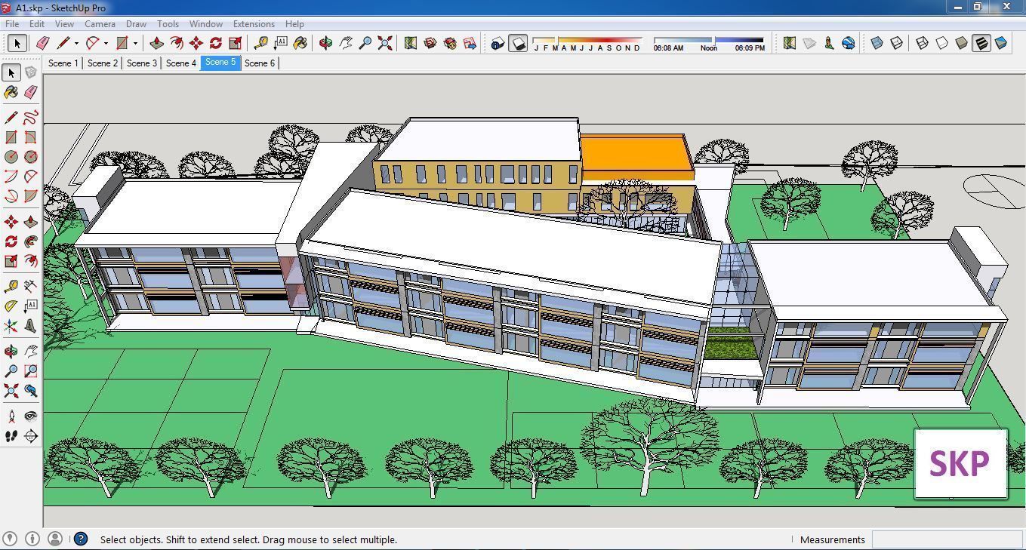This screenshot has width=1026, height=550.
Task: Choose the 3D Text tool
Action: pyautogui.click(x=31, y=326)
